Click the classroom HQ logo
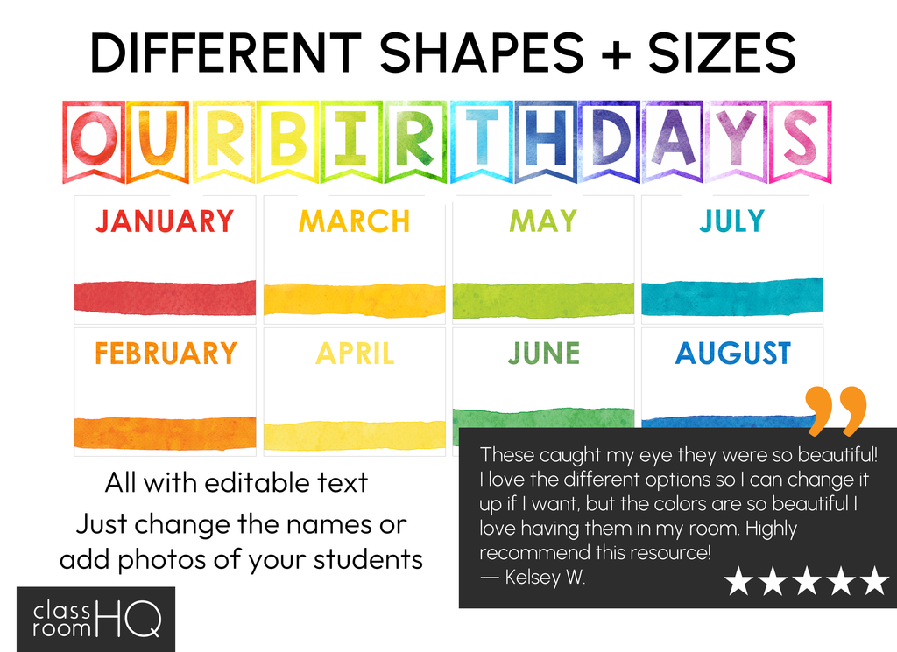 click(x=96, y=619)
